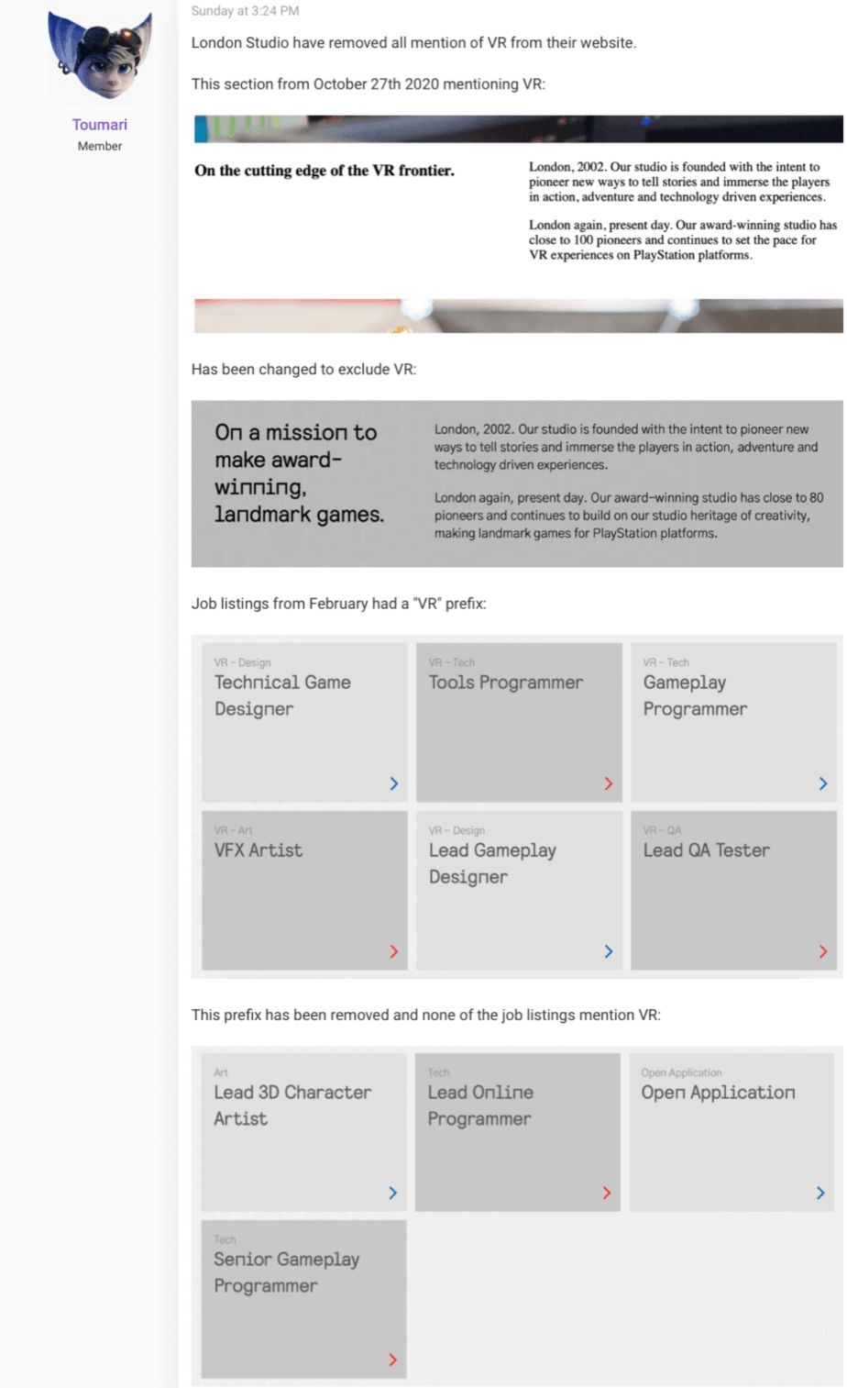Click the 'VR - Art' prefix label

pyautogui.click(x=233, y=830)
